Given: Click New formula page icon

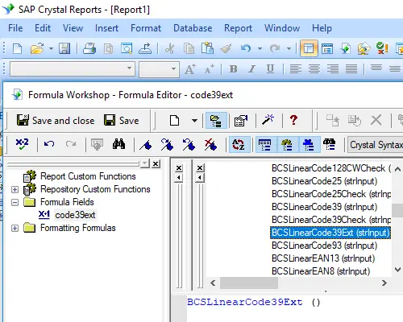Looking at the screenshot, I should point(175,120).
